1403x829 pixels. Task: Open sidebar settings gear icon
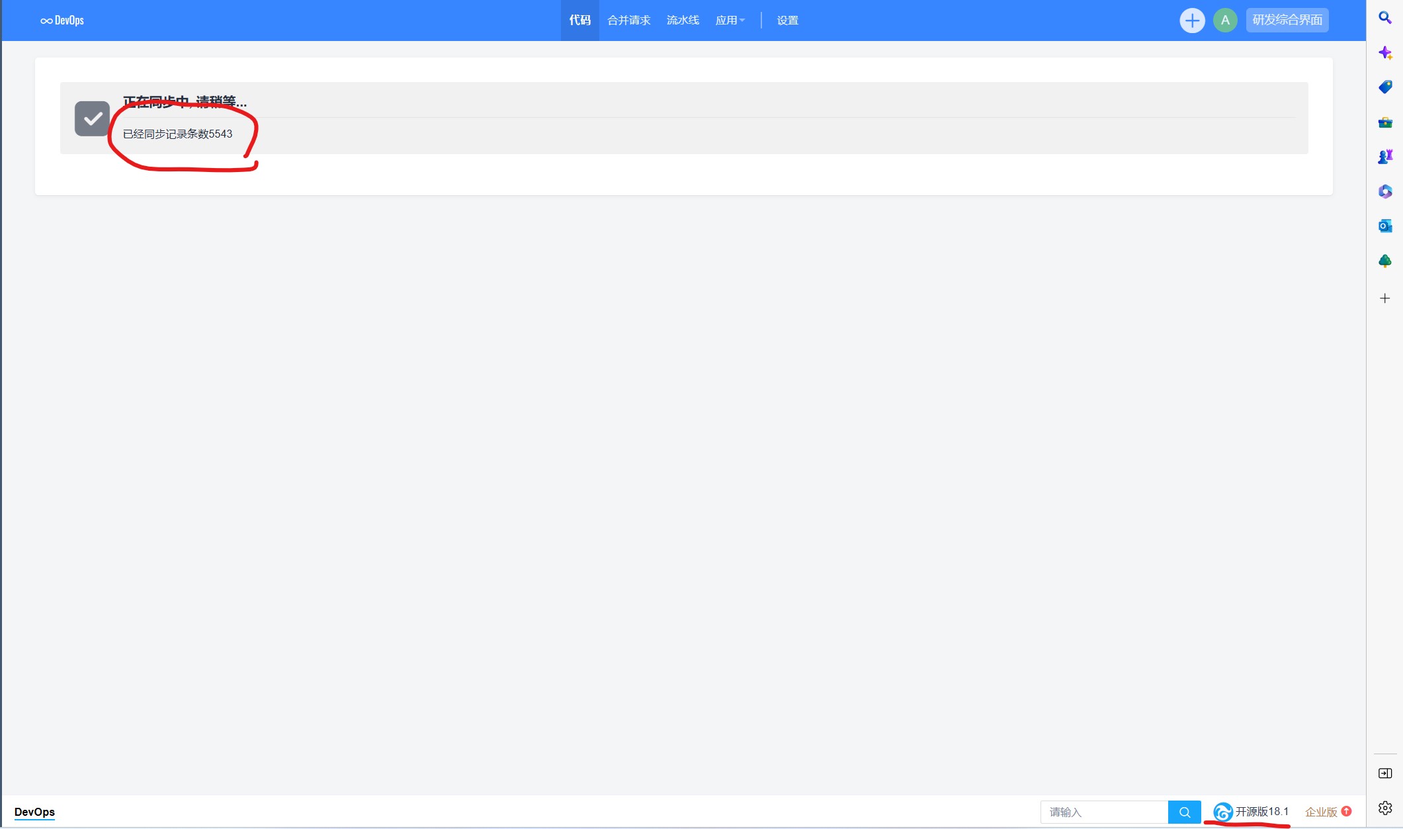[x=1384, y=808]
